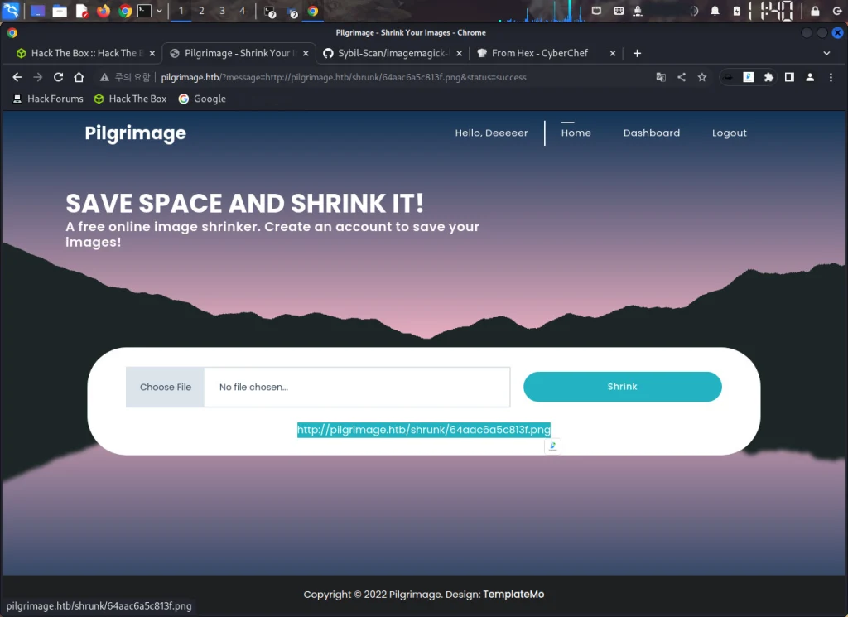The width and height of the screenshot is (848, 617).
Task: Click the Hello, Deeeeer greeting text
Action: click(x=491, y=133)
